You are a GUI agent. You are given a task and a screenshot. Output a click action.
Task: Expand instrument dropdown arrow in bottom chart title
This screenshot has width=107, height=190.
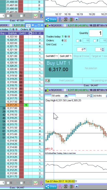pos(50,90)
